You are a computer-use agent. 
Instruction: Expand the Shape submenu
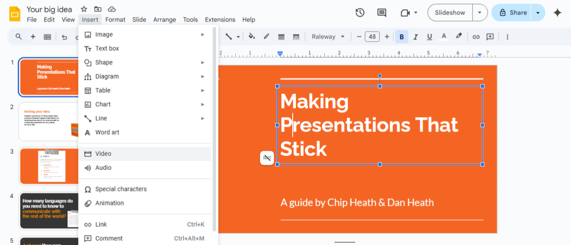(x=145, y=63)
